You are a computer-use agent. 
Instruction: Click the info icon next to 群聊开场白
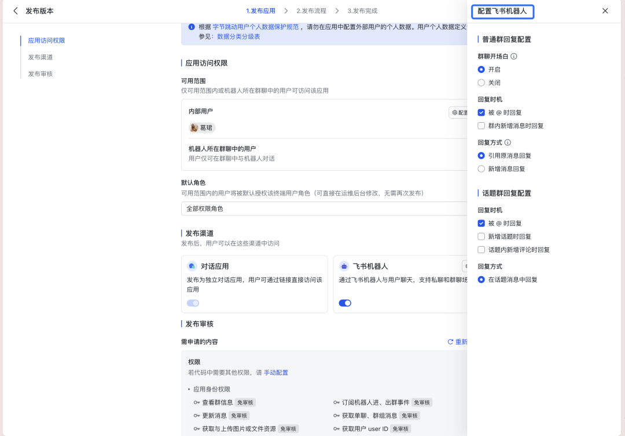point(514,56)
